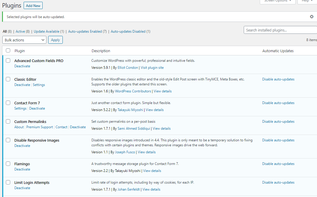Open Johan Eenfeldt author link

pyautogui.click(x=128, y=189)
